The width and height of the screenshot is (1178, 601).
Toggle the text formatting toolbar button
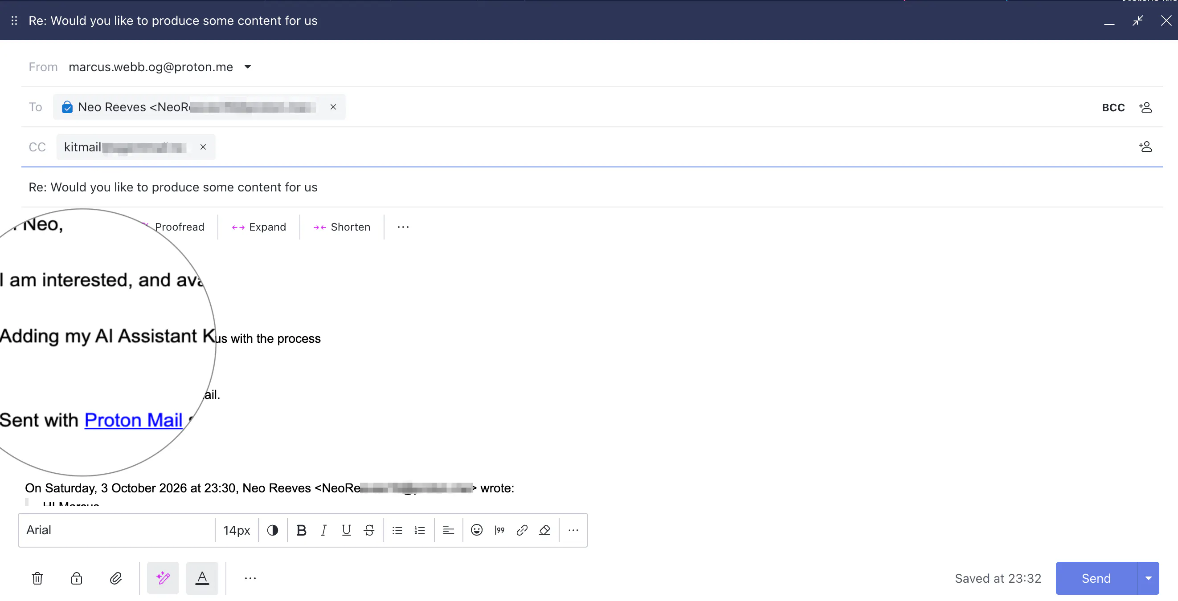point(202,578)
